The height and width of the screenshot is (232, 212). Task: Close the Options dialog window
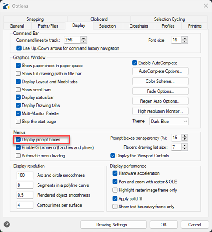coord(206,6)
